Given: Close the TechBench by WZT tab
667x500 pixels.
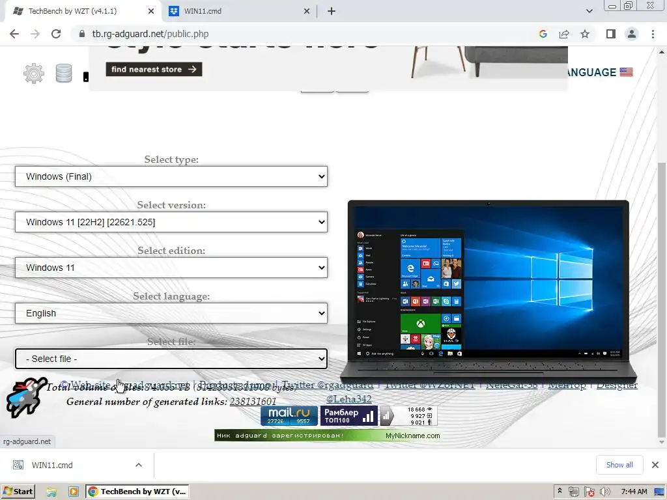Looking at the screenshot, I should tap(151, 11).
